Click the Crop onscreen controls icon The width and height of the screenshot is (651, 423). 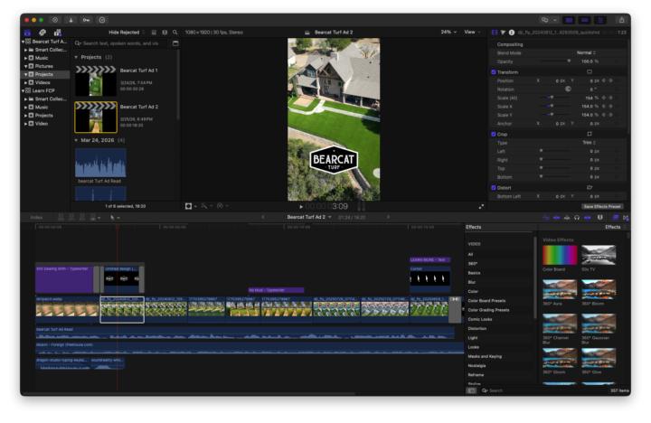(590, 134)
